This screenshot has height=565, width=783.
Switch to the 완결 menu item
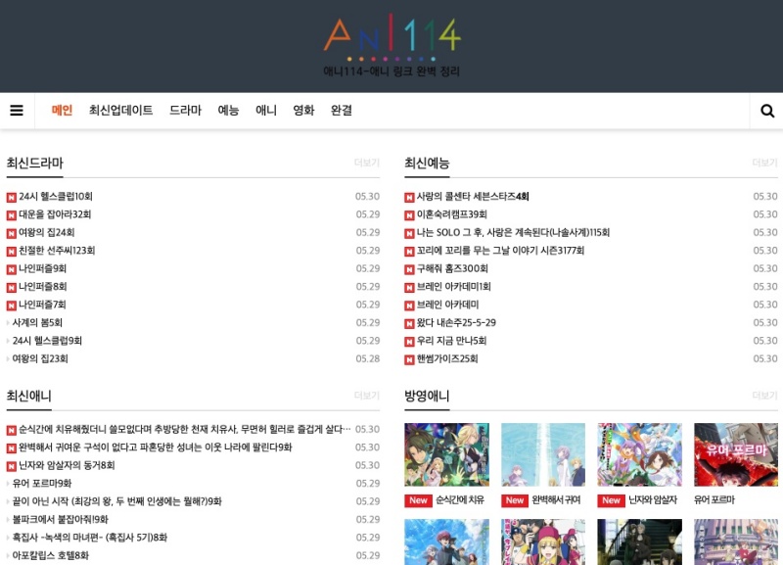pyautogui.click(x=342, y=111)
